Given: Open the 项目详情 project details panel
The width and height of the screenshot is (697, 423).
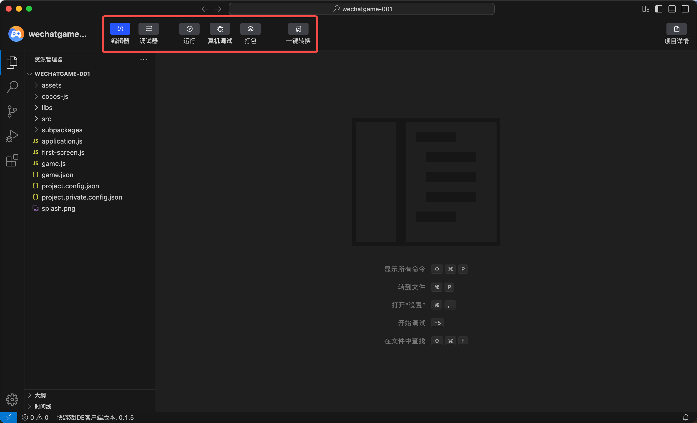Looking at the screenshot, I should (x=676, y=29).
